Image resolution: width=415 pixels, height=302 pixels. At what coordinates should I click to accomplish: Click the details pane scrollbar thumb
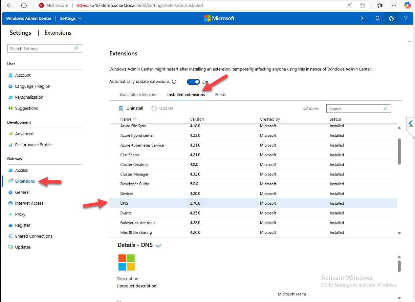(399, 266)
